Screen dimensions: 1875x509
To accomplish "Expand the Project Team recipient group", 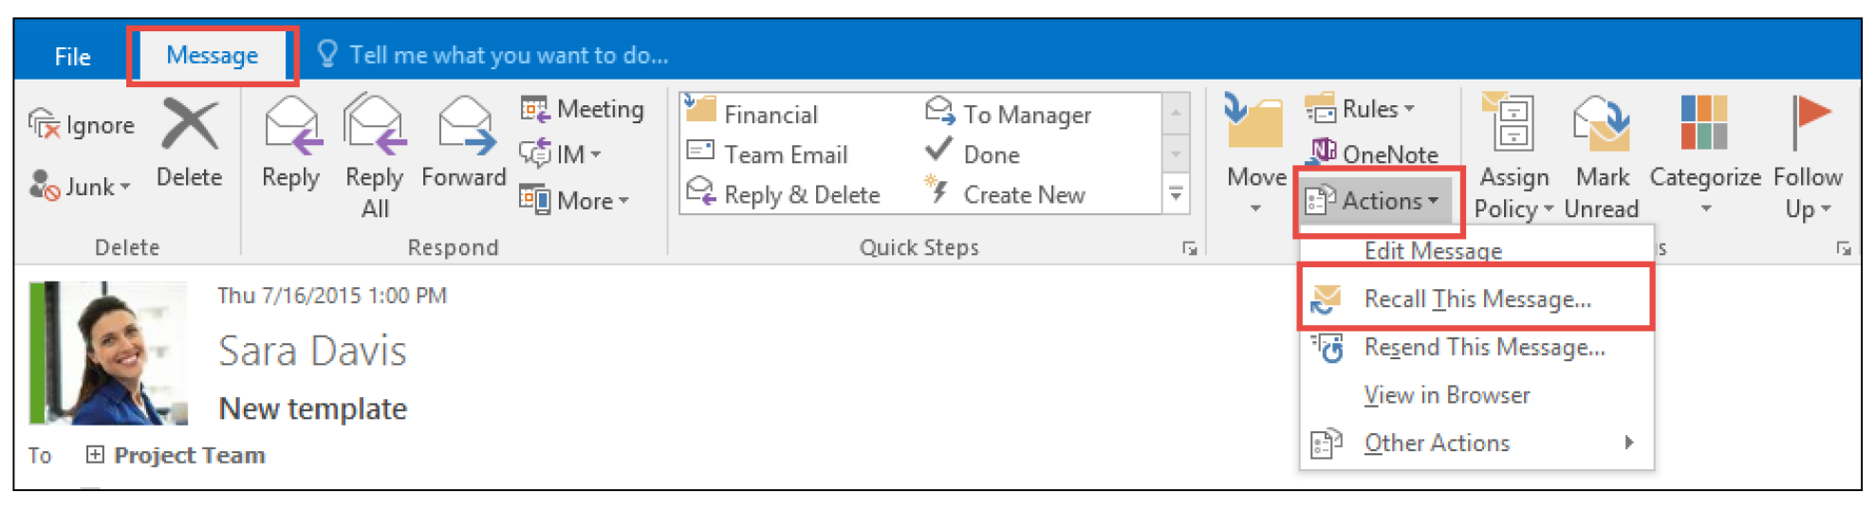I will pyautogui.click(x=94, y=455).
